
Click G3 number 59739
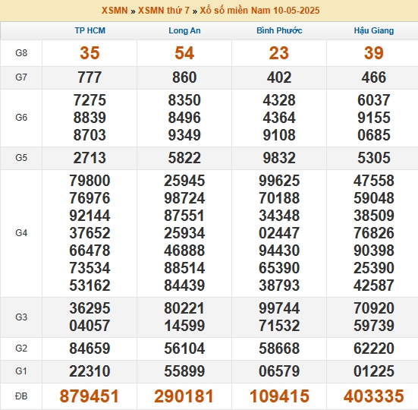coord(374,326)
